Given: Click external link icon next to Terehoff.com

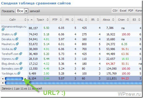Looking at the screenshot, I should tap(21, 54).
